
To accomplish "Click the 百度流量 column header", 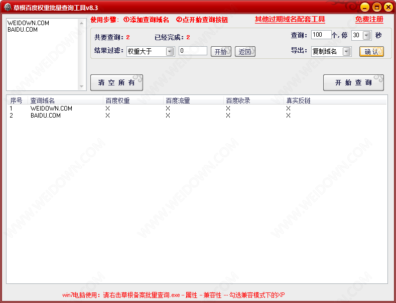I will pos(193,100).
